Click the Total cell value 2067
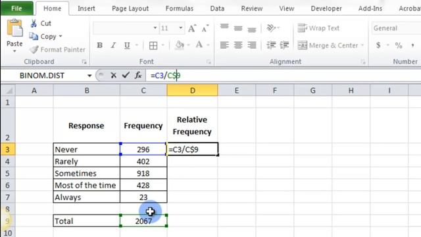Viewport: 421px width, 237px height. click(x=143, y=221)
